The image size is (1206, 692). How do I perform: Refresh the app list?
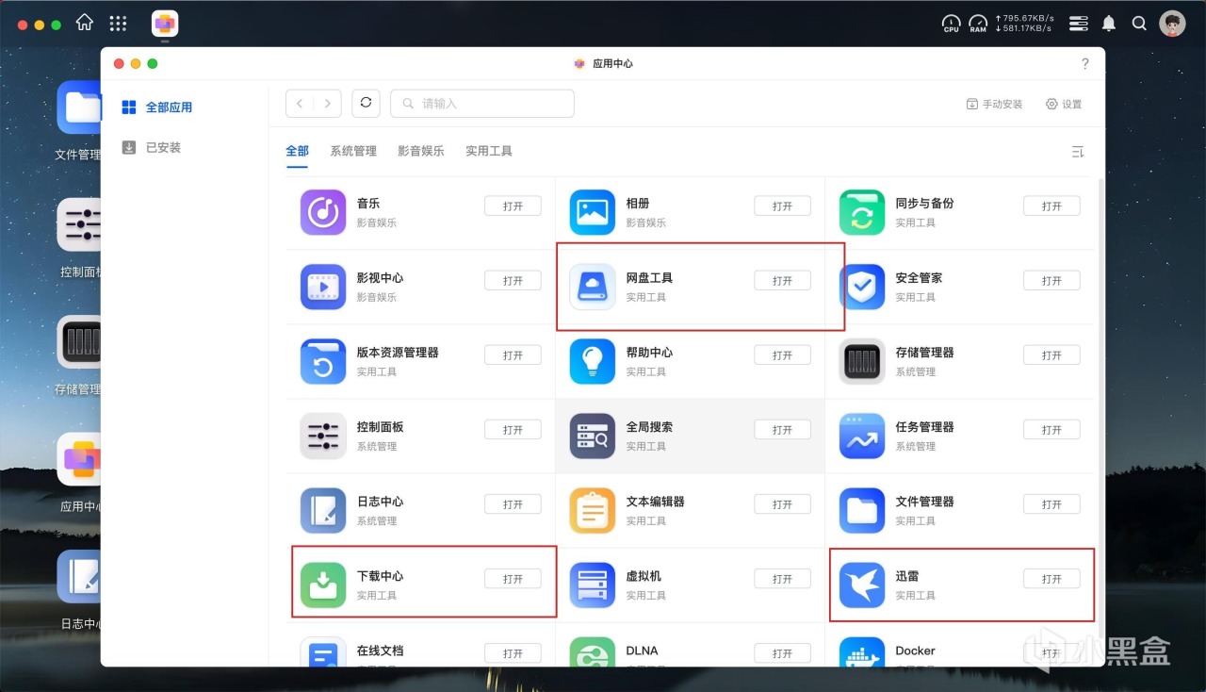point(367,104)
